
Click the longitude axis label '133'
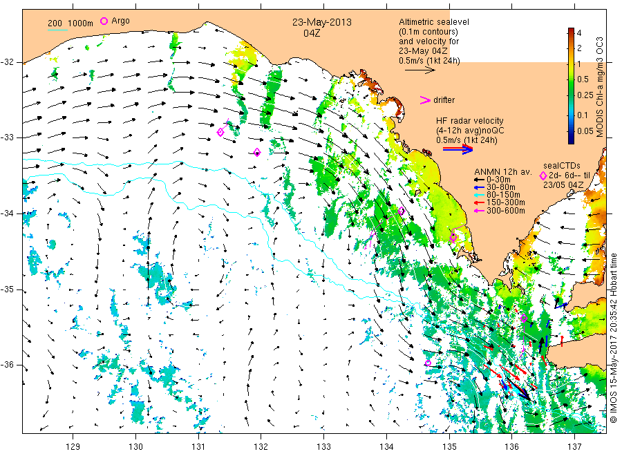pos(323,446)
